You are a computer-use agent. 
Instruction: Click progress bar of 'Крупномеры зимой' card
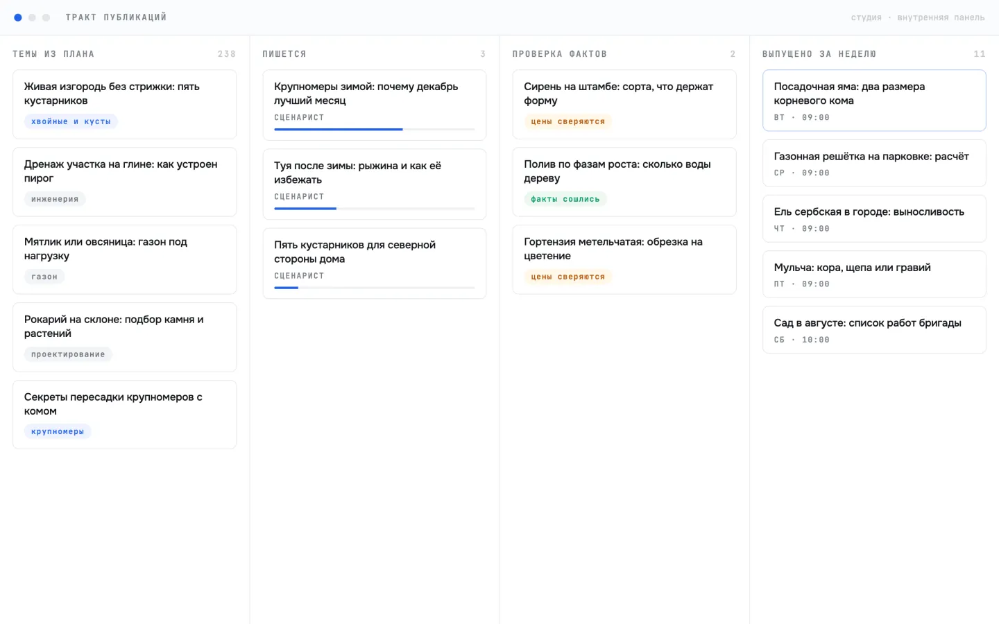click(375, 129)
